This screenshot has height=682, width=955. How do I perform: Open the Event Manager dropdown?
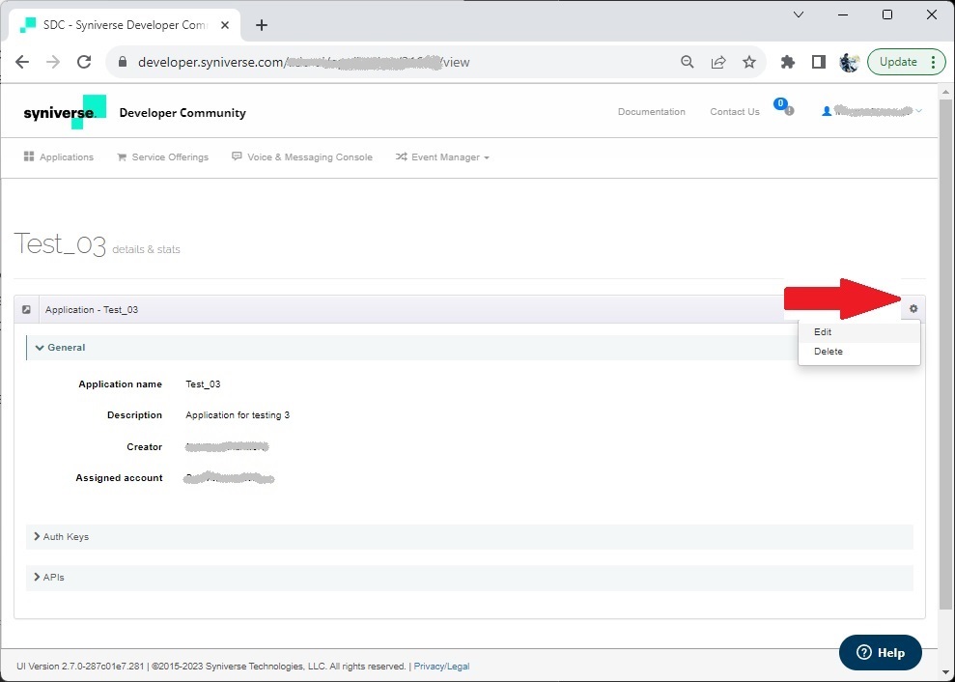pos(442,157)
